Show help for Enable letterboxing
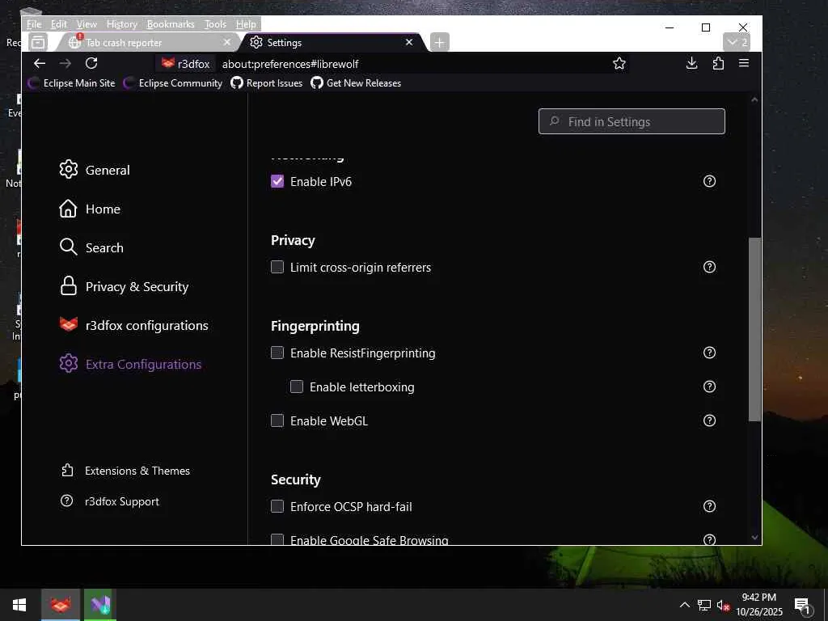Viewport: 828px width, 621px height. pyautogui.click(x=709, y=387)
